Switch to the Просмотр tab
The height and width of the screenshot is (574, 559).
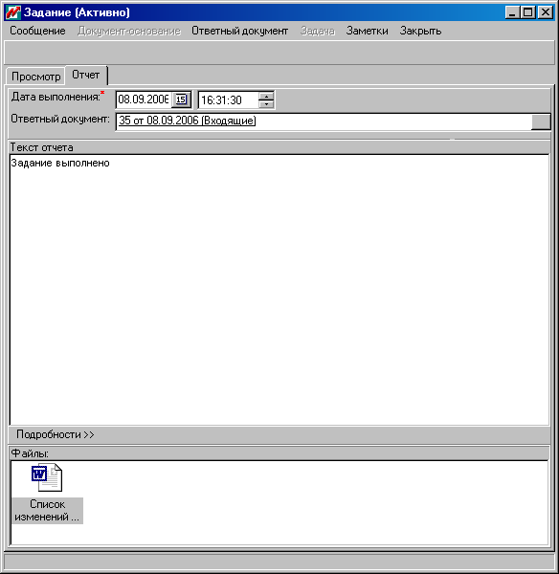pyautogui.click(x=36, y=77)
